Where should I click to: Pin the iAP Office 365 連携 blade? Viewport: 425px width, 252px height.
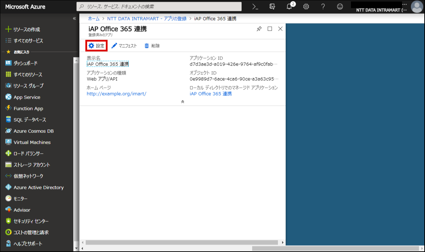click(x=259, y=29)
